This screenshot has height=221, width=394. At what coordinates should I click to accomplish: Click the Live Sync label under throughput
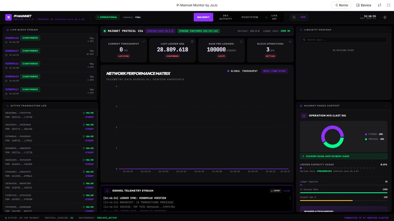point(123,56)
